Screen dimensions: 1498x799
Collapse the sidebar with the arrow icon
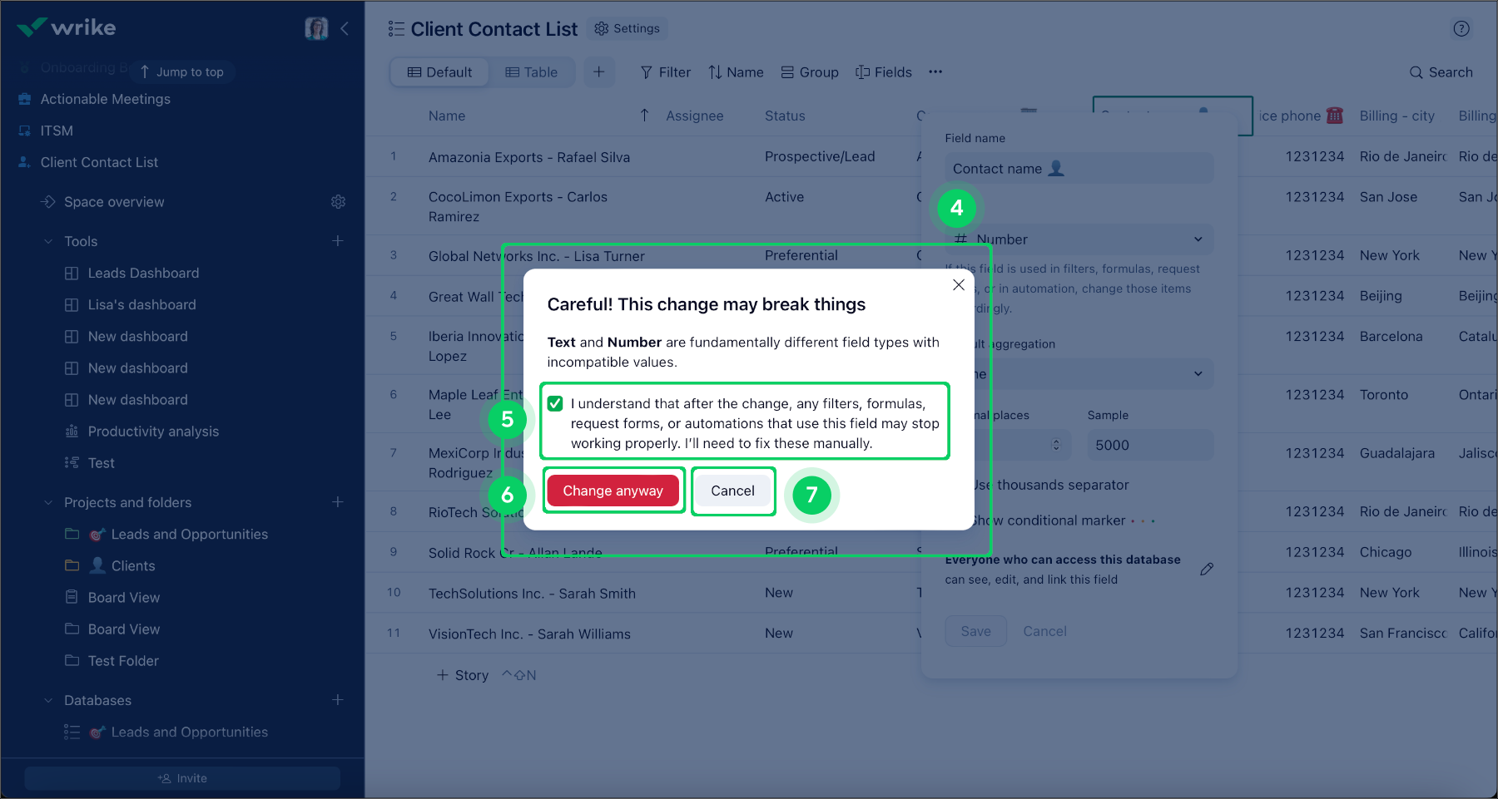pos(345,28)
